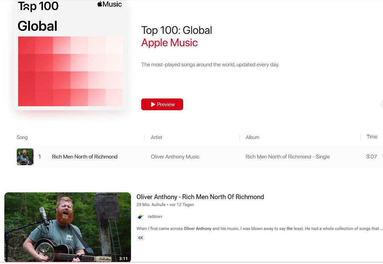The width and height of the screenshot is (383, 264).
Task: Play the Oliver Anthony YouTube video thumbnail
Action: click(x=67, y=227)
